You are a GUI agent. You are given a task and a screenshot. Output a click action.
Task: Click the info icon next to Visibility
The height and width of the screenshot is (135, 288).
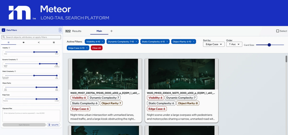point(9,48)
